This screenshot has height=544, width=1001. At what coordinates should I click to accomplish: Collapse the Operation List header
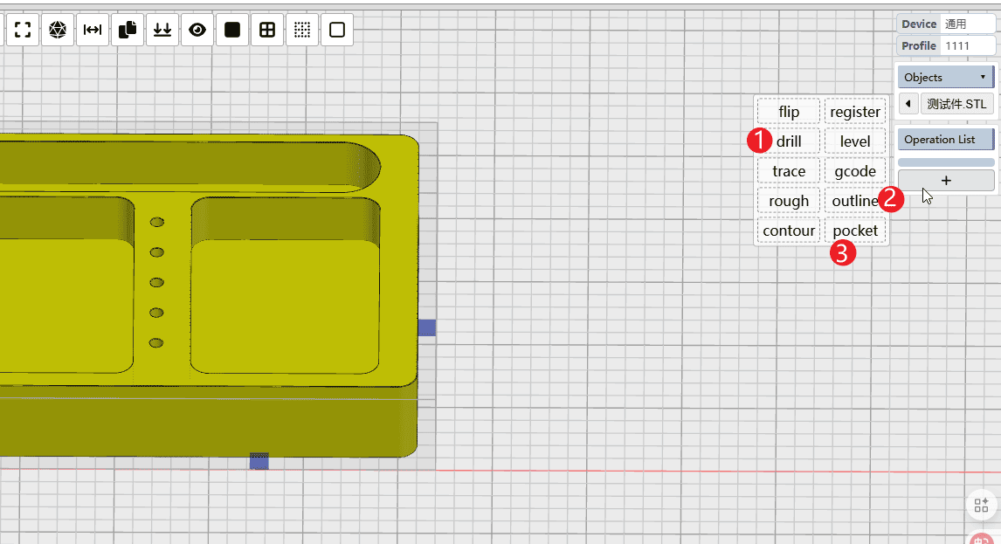point(946,139)
